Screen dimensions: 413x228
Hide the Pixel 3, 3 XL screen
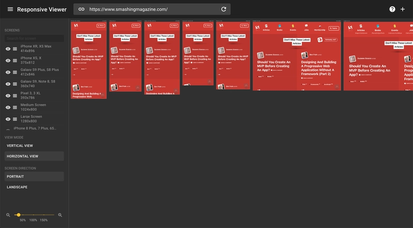[8, 96]
